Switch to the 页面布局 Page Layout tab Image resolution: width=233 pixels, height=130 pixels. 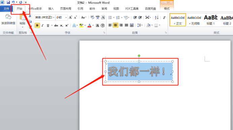pyautogui.click(x=66, y=9)
